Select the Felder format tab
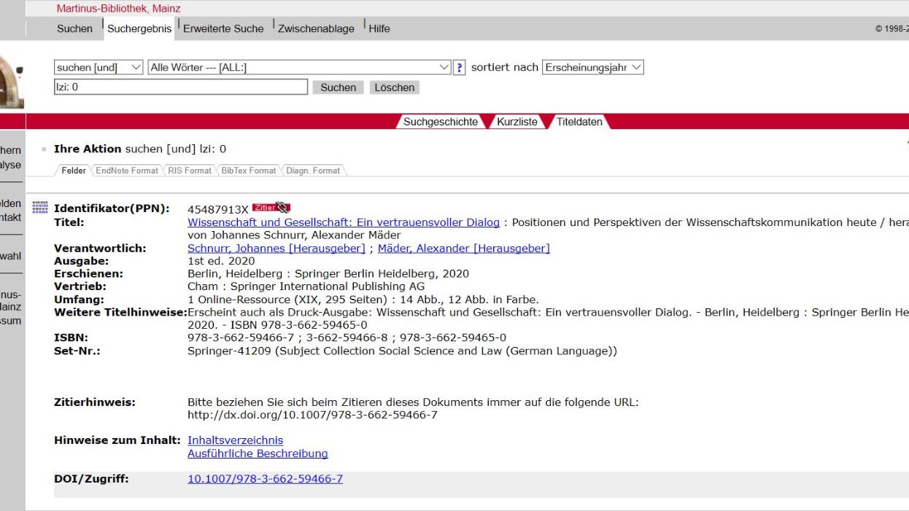The height and width of the screenshot is (511, 909). coord(73,171)
